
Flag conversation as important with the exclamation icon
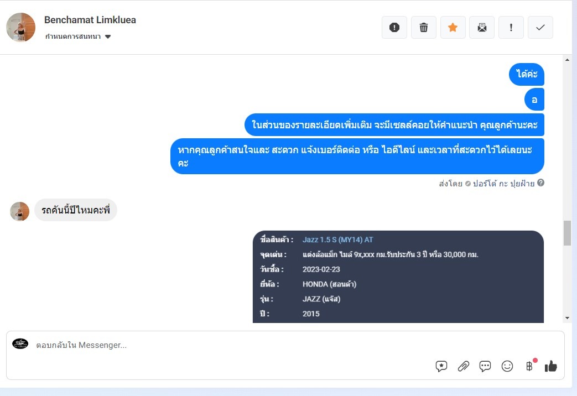pos(511,27)
